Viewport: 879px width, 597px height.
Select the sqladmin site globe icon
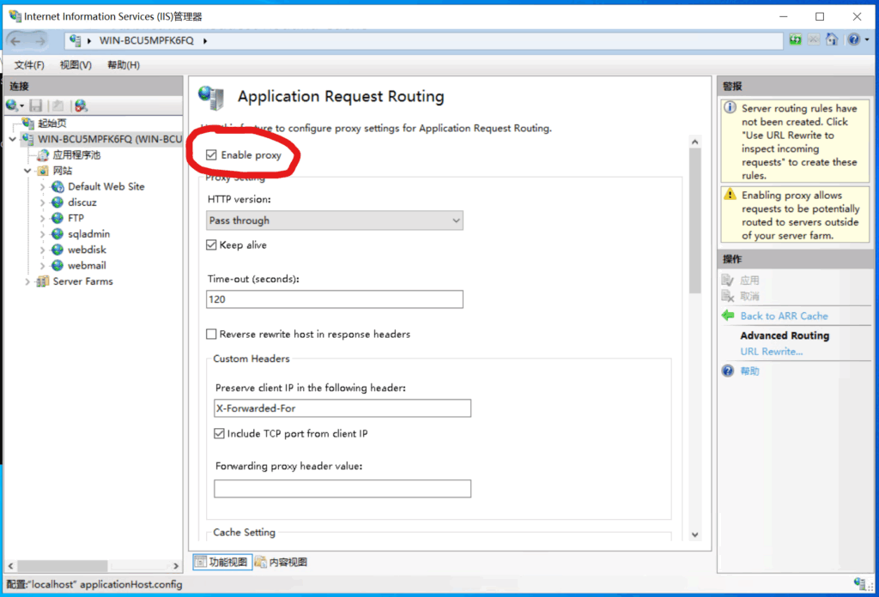(58, 233)
